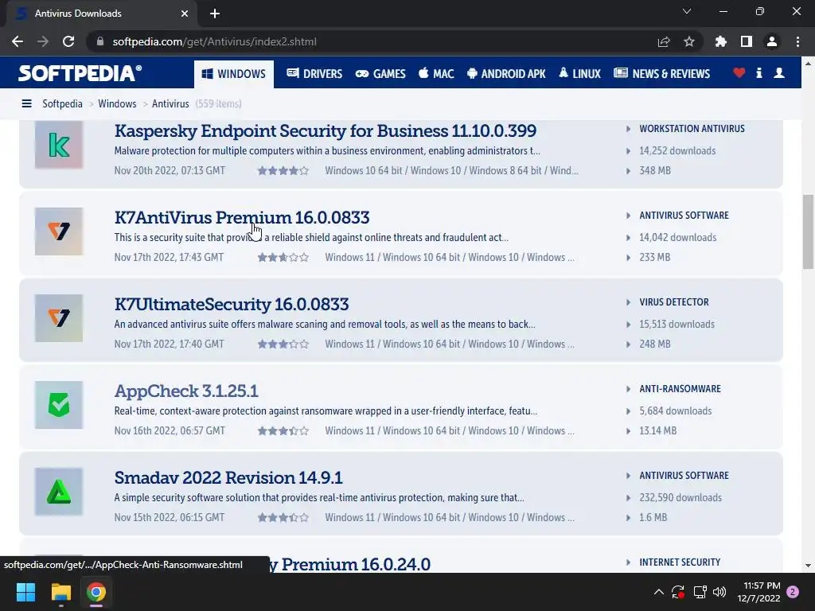
Task: Click the Anti-Ransomware category link
Action: [x=680, y=389]
